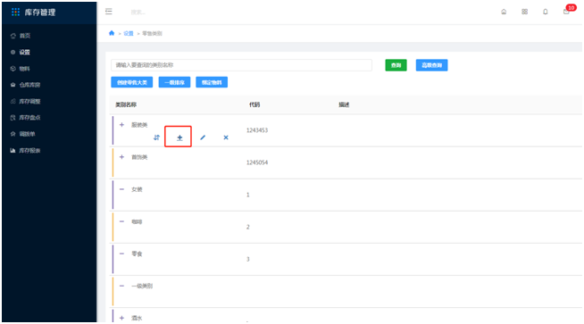Expand the 首饰类 category row
584x324 pixels.
point(121,157)
